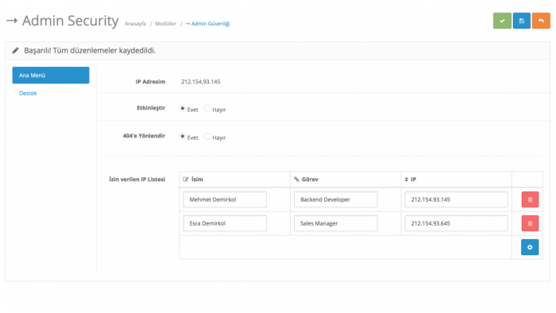Open Admin Güvenliği breadcrumb link
Viewport: 556px width, 313px height.
pos(207,24)
